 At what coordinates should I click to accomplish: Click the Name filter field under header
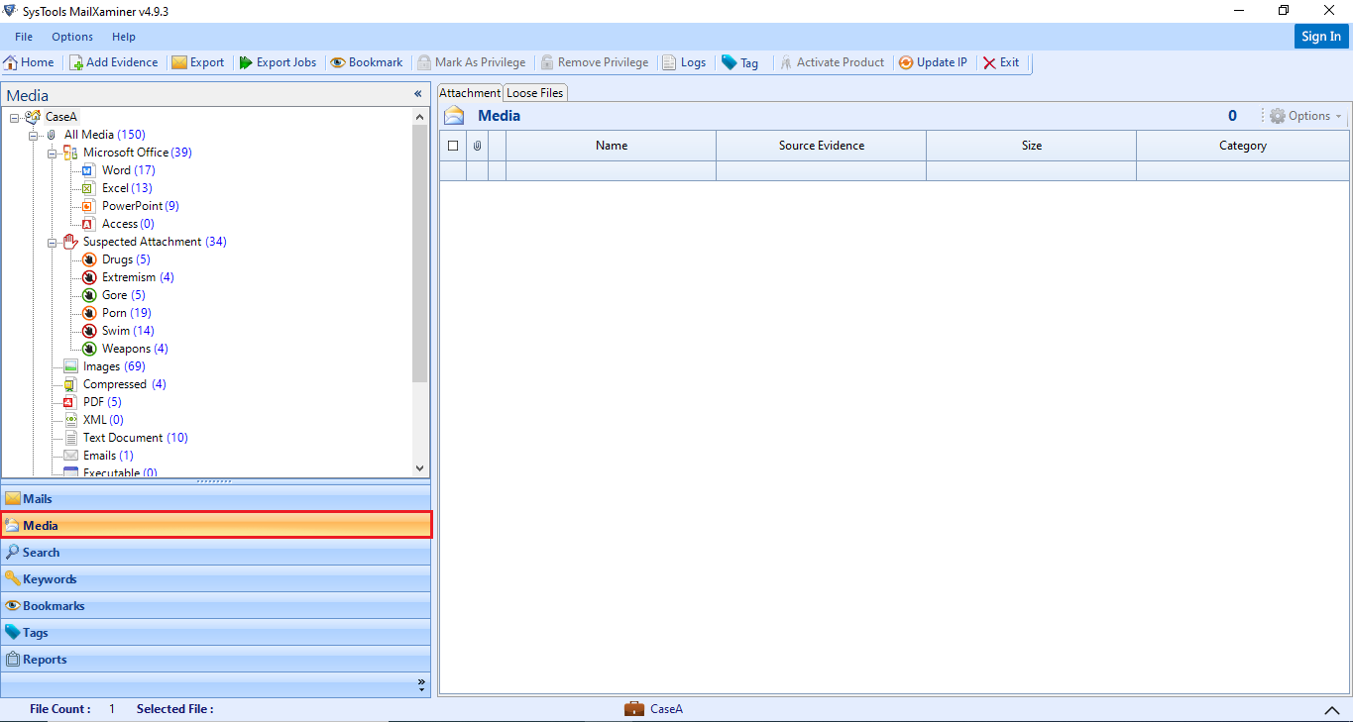coord(612,170)
